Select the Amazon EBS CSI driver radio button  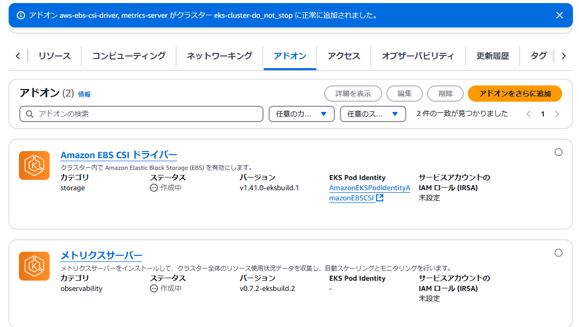pyautogui.click(x=558, y=152)
